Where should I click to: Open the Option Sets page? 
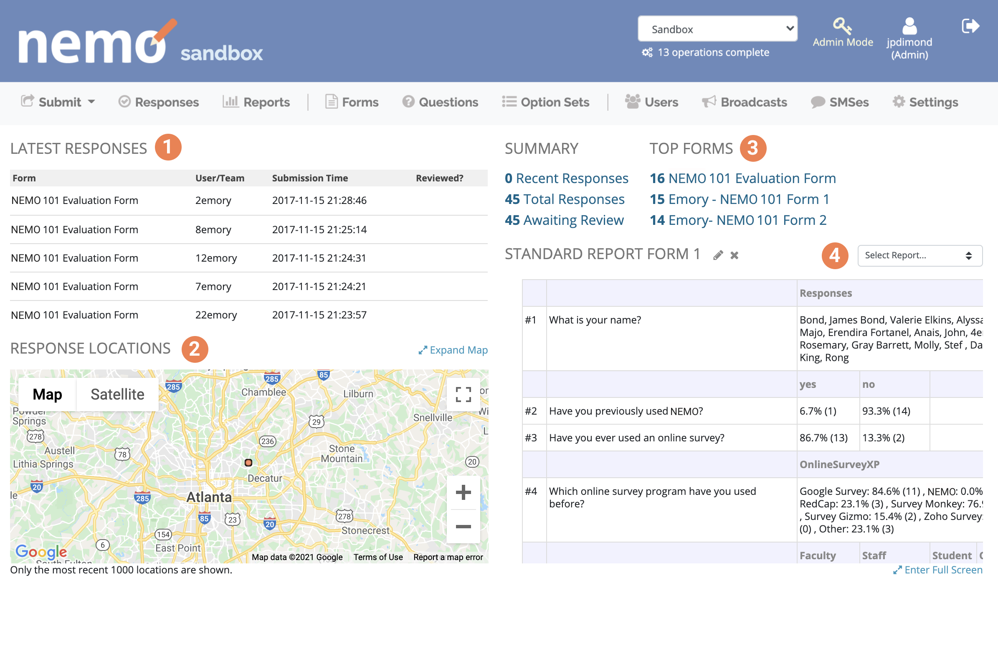[545, 102]
